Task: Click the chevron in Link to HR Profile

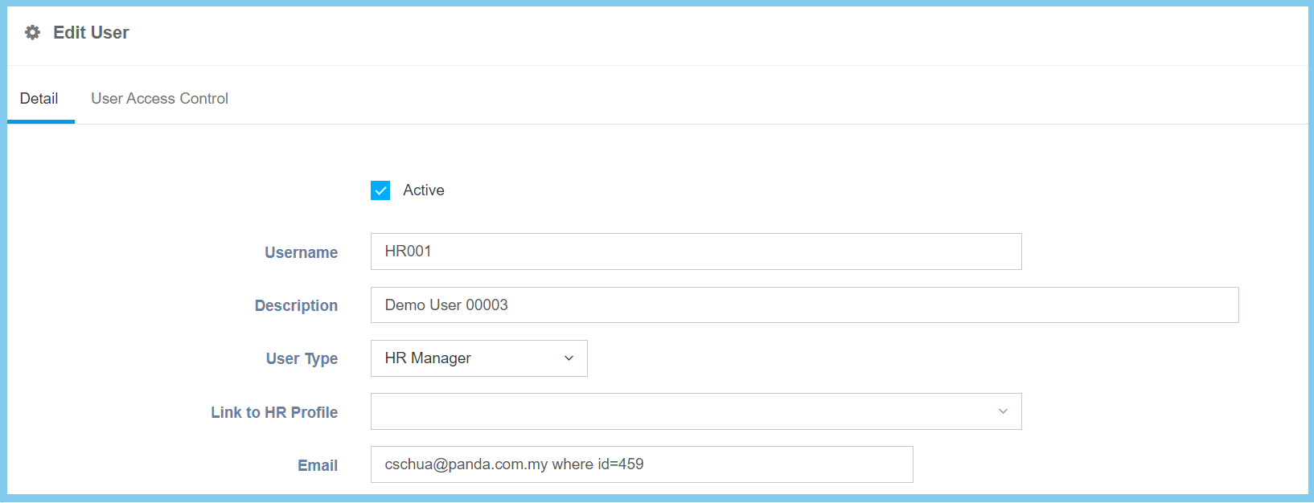Action: [1003, 411]
